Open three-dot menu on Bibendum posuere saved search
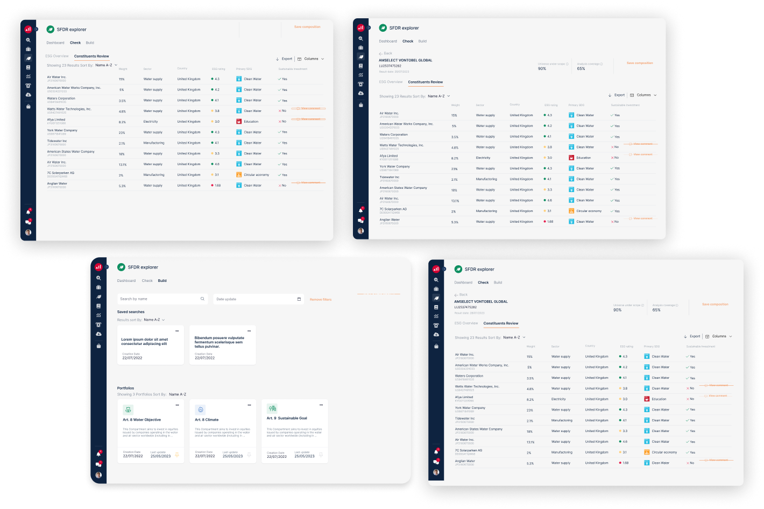Viewport: 764px width, 509px height. point(249,331)
